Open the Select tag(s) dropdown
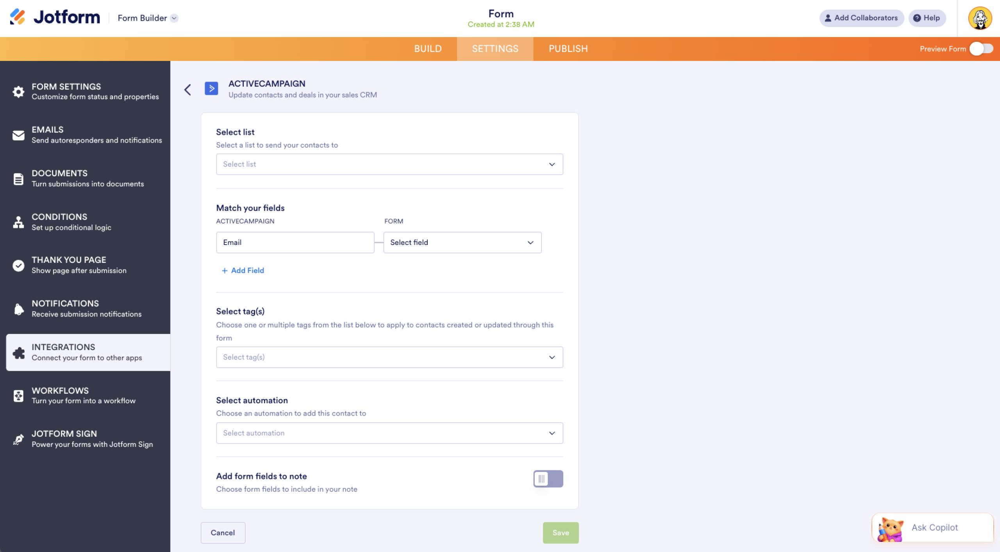 click(389, 357)
